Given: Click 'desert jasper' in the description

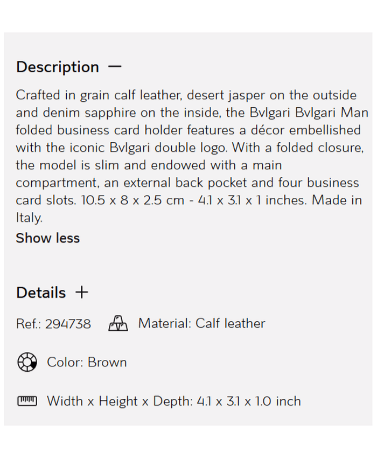Looking at the screenshot, I should 237,95.
